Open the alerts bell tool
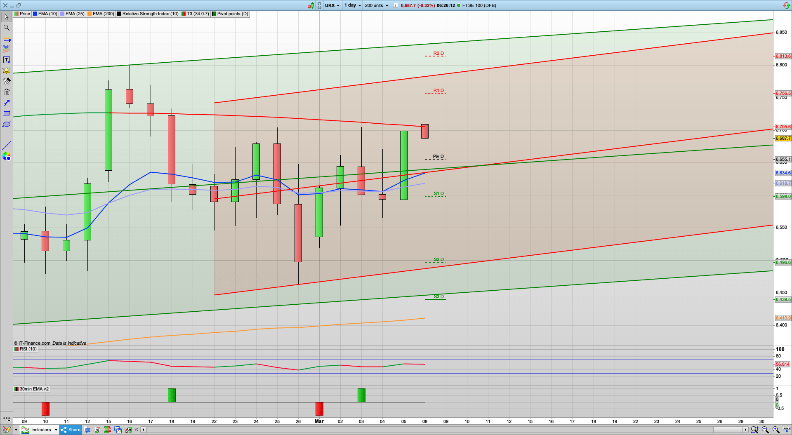Screen dimensions: 792x435 point(6,71)
